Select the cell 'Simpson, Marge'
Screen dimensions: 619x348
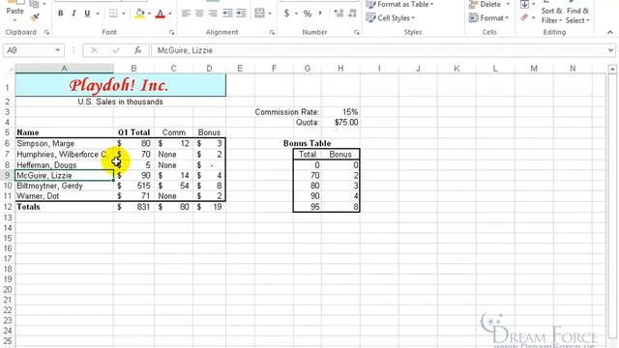pyautogui.click(x=65, y=144)
